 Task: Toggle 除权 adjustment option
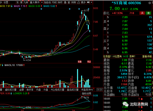pos(60,2)
